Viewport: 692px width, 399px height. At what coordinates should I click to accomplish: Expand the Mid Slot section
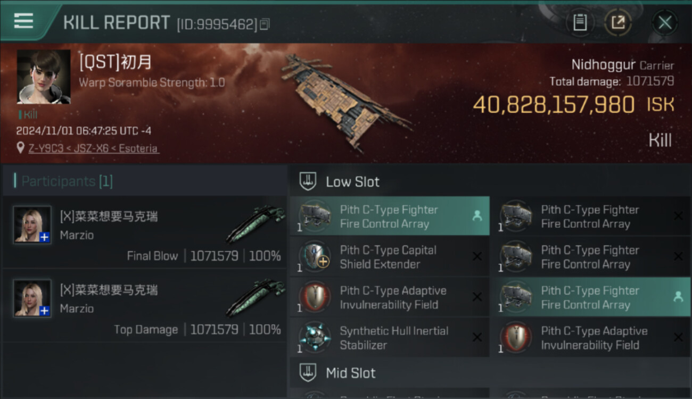(x=350, y=373)
